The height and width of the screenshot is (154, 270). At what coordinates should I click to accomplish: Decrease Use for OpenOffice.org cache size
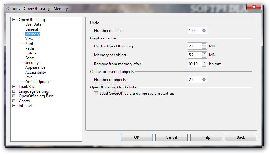click(204, 47)
